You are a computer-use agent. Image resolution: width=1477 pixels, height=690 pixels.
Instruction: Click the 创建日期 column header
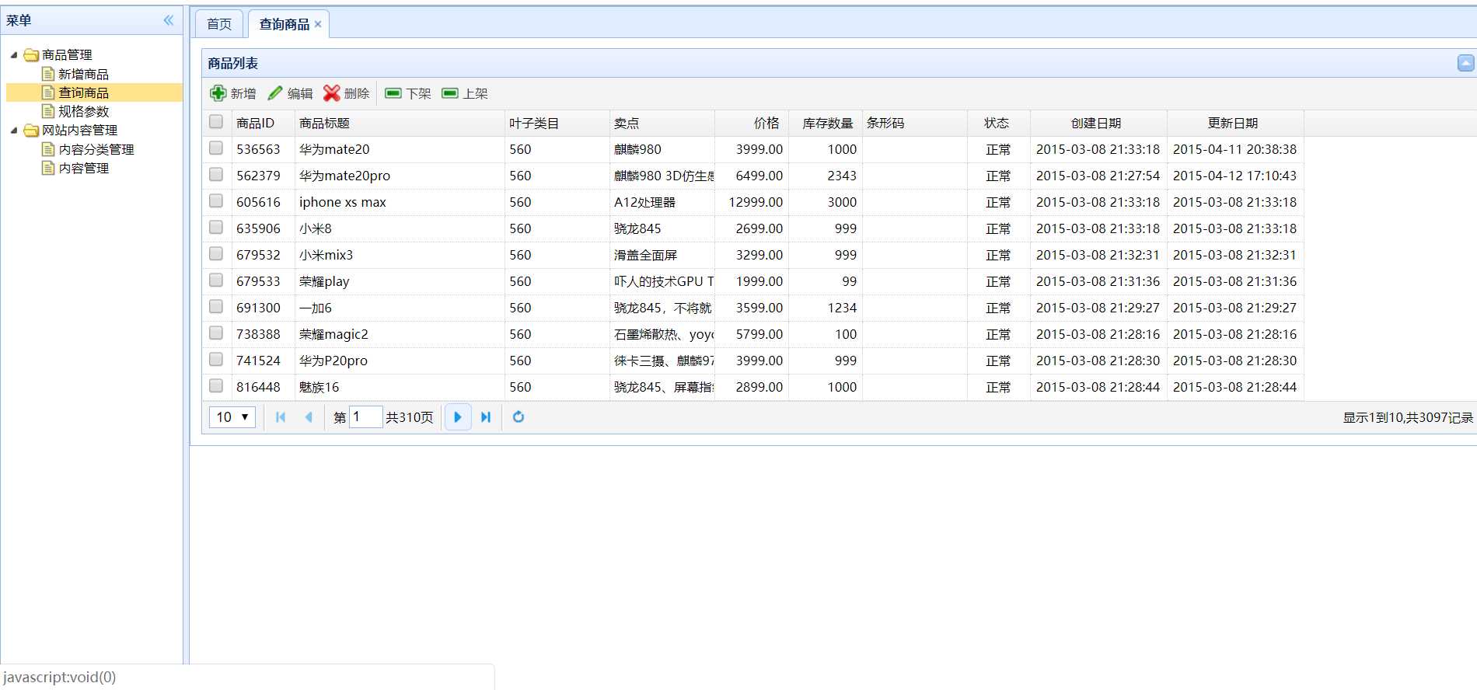(1098, 123)
